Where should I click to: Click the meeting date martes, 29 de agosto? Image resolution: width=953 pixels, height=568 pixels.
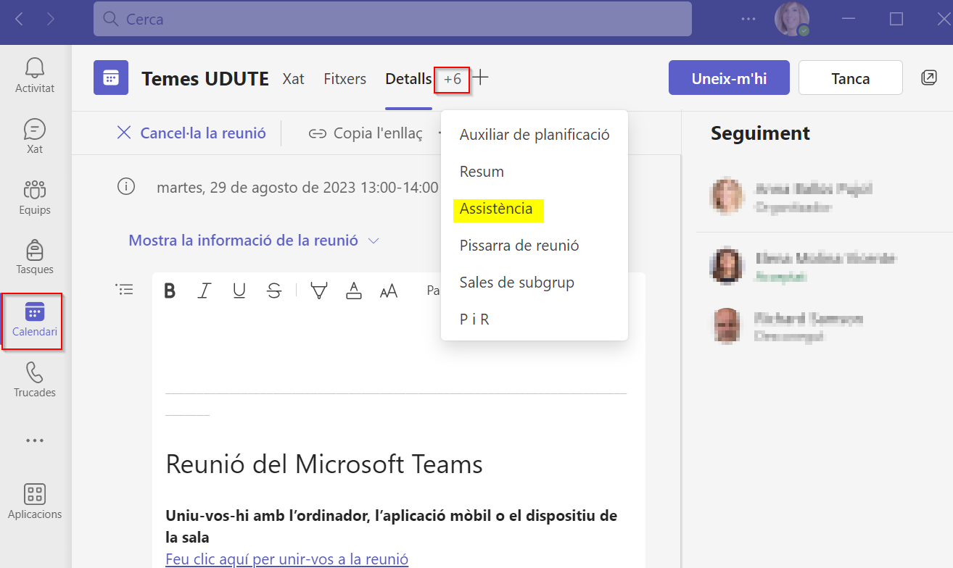pos(297,188)
